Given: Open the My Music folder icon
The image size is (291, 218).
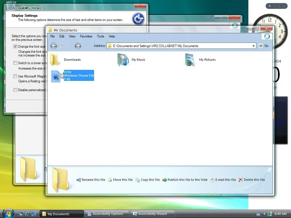Looking at the screenshot, I should [x=123, y=60].
